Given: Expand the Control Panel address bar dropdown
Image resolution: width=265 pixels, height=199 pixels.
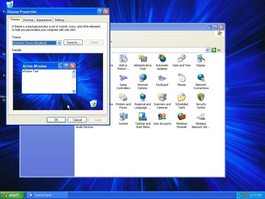Looking at the screenshot, I should tap(207, 50).
